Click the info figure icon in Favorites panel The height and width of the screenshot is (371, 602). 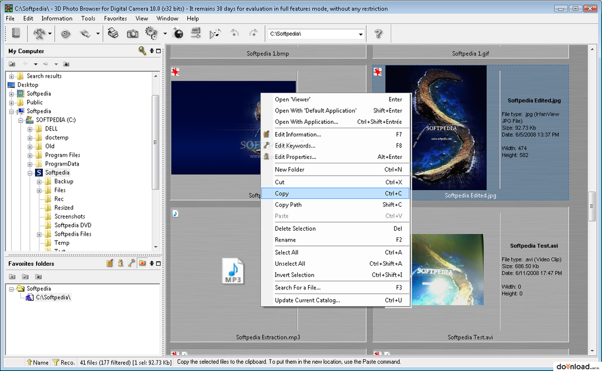(120, 263)
